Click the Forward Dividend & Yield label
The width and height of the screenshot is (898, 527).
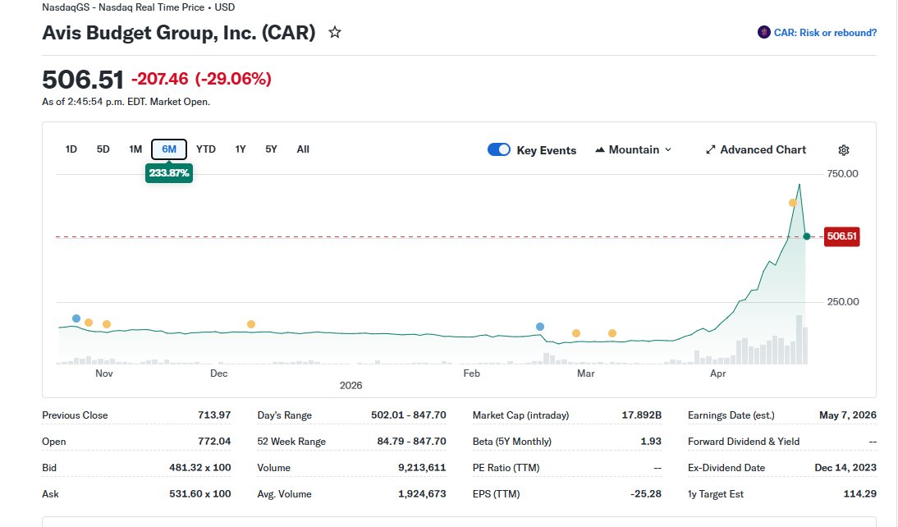click(744, 442)
